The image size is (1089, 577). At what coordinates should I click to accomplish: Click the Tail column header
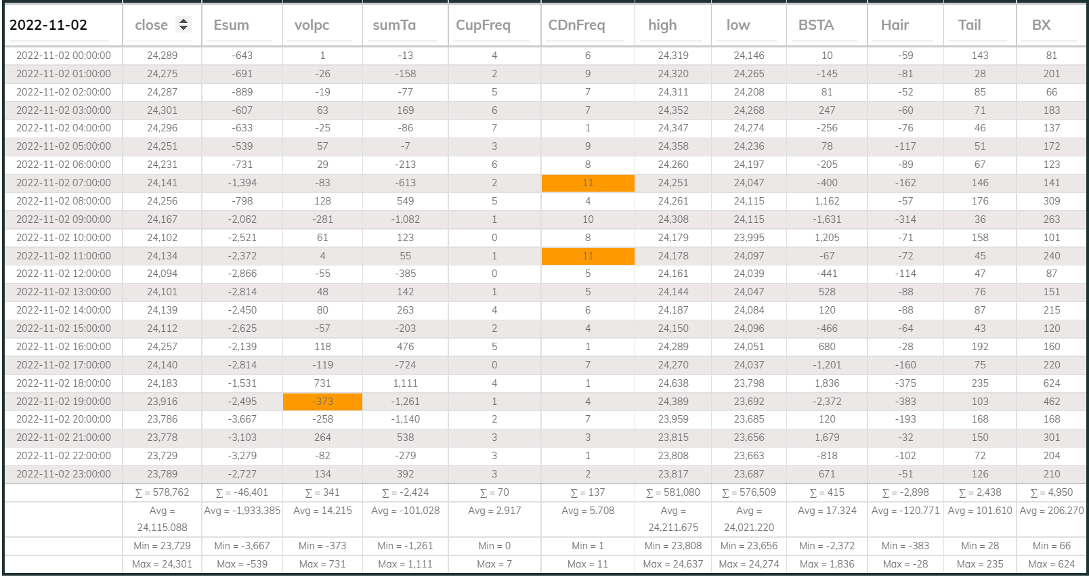(969, 25)
